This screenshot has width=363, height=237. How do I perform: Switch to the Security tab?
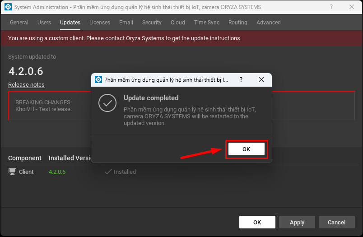[152, 23]
